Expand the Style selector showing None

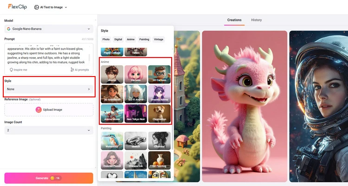pos(49,89)
